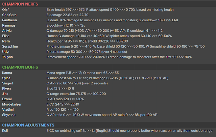This screenshot has width=216, height=137.
Task: Select the Udyr champion name
Action: tap(6, 52)
